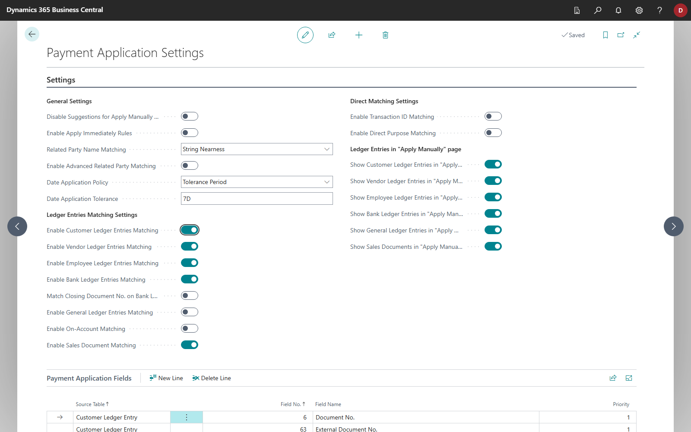Collapse the page with the shrink icon
The image size is (691, 432).
click(637, 35)
